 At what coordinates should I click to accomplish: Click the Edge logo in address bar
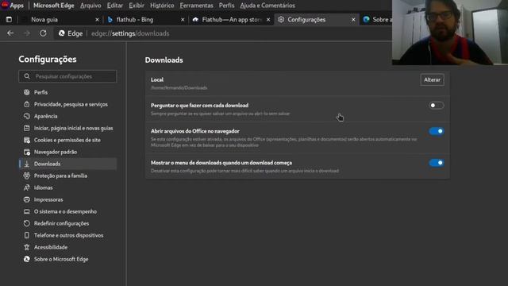[62, 33]
